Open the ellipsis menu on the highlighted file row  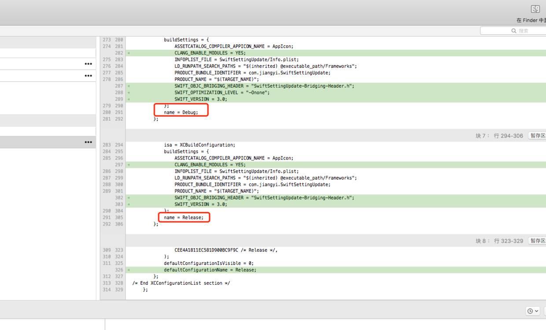tap(89, 142)
